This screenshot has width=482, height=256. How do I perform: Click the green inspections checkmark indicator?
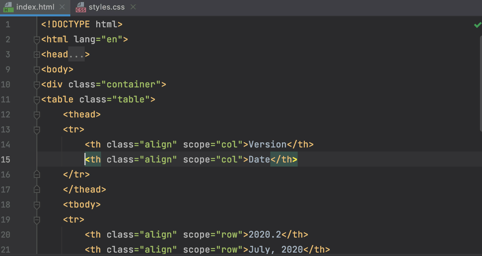(477, 25)
